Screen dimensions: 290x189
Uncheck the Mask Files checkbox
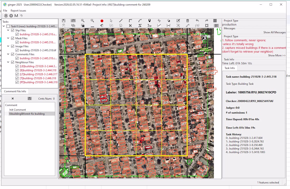point(13,38)
